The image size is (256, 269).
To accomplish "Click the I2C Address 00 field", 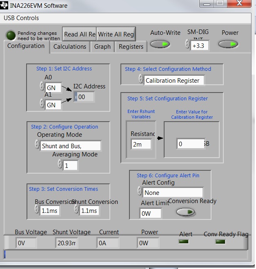I will pyautogui.click(x=84, y=97).
